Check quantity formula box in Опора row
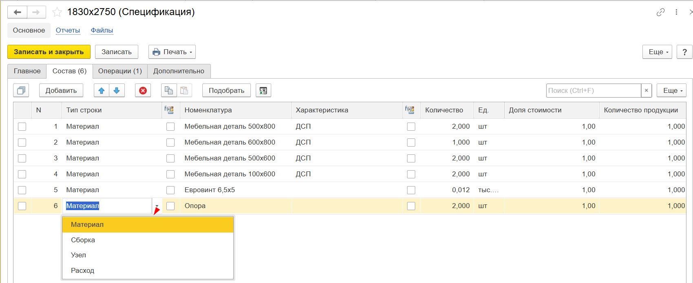This screenshot has height=283, width=693. [411, 206]
